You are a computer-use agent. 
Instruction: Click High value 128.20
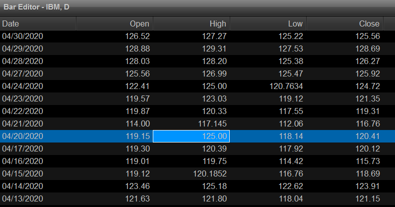[214, 61]
